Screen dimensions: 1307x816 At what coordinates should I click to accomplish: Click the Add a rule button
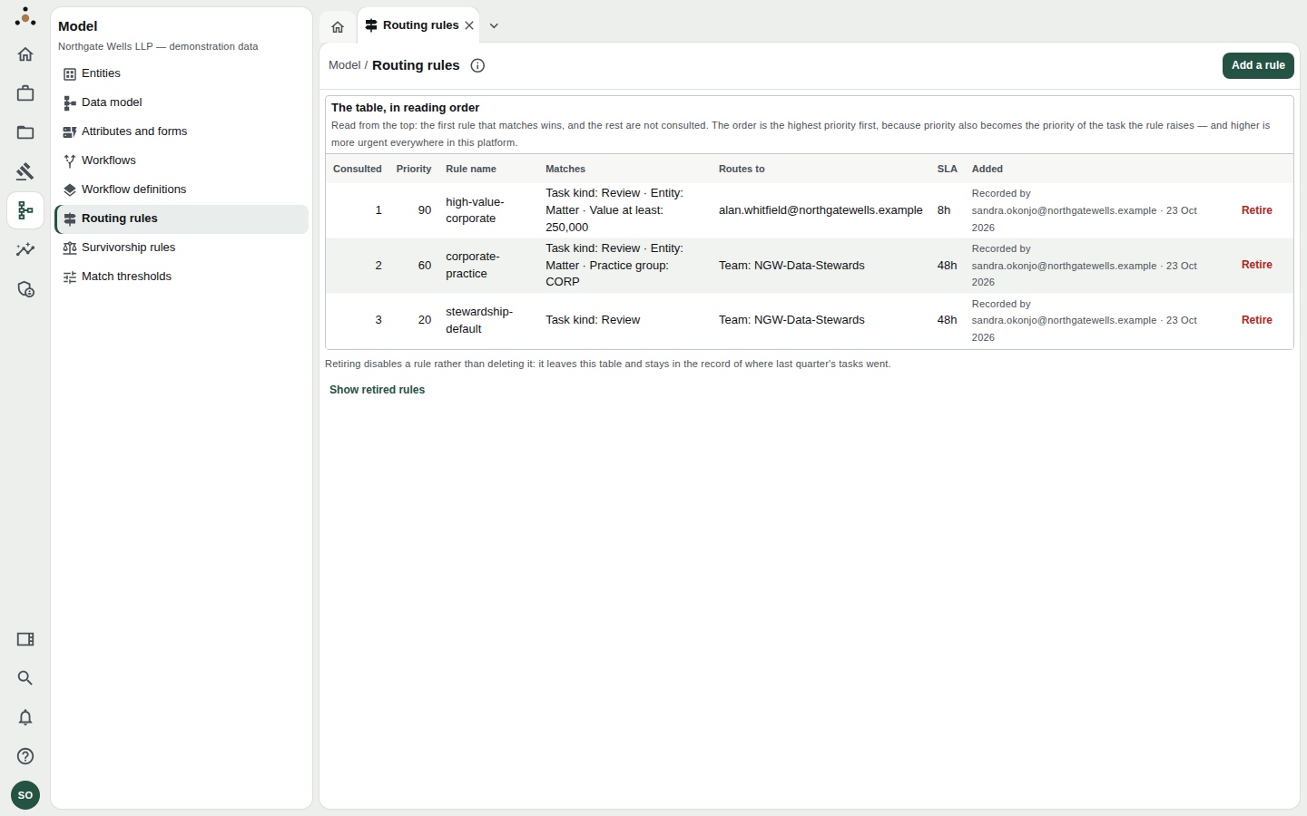1258,65
